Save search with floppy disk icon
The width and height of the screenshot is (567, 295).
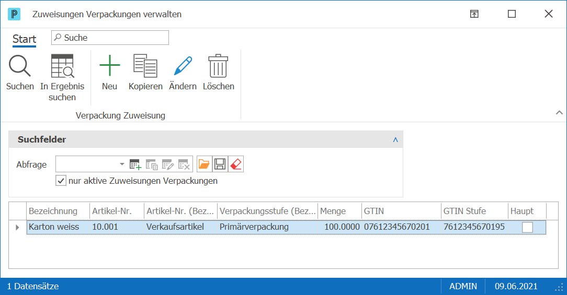(220, 164)
